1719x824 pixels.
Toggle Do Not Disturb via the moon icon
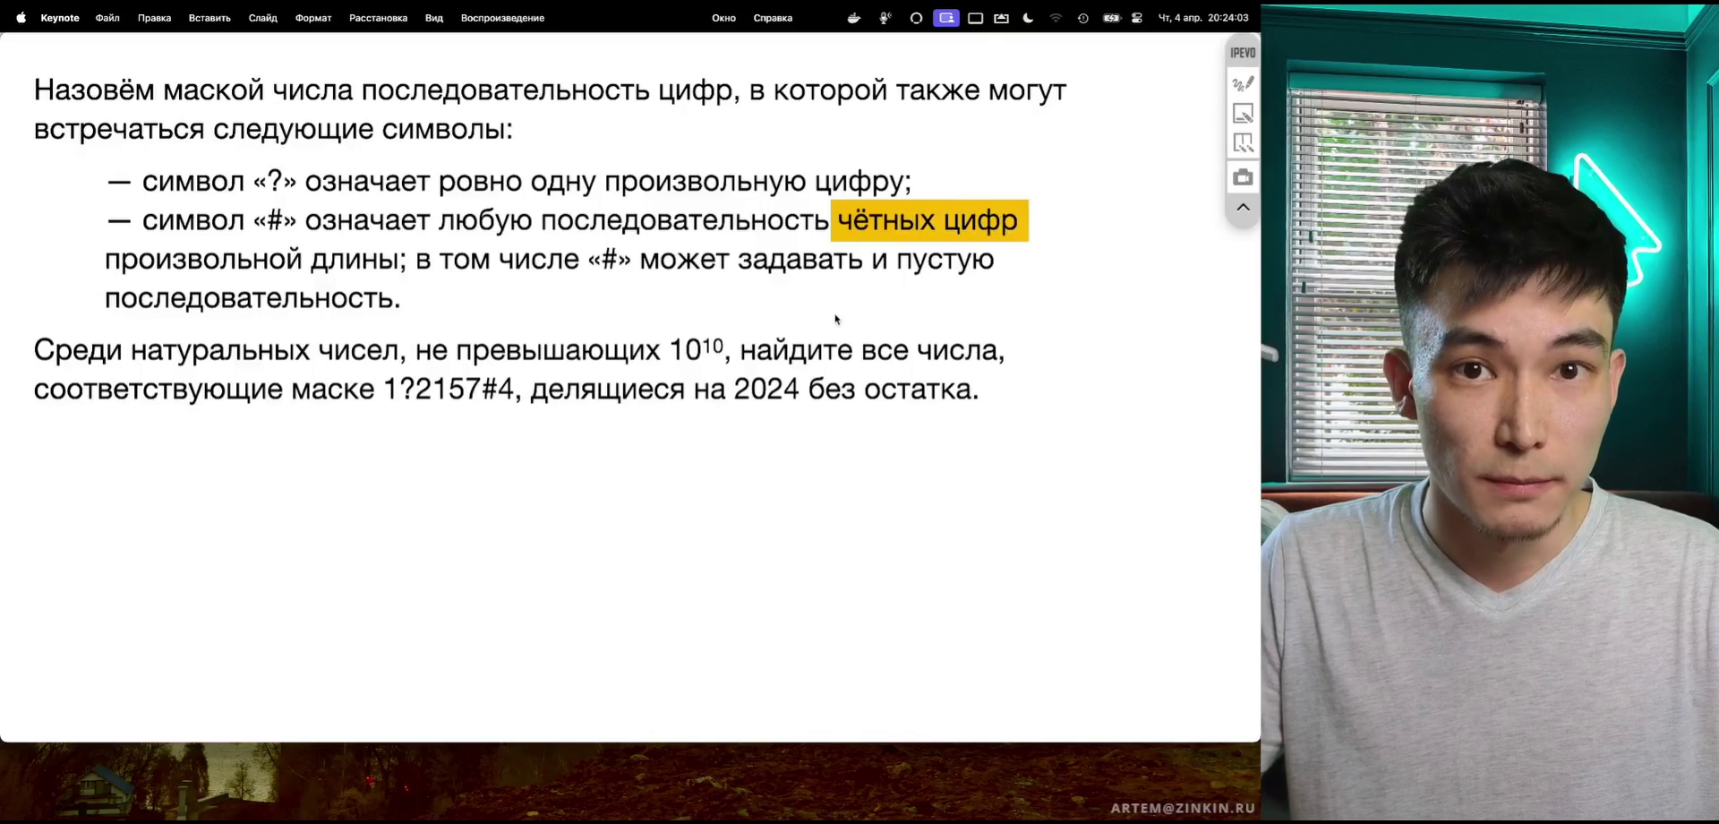1028,18
